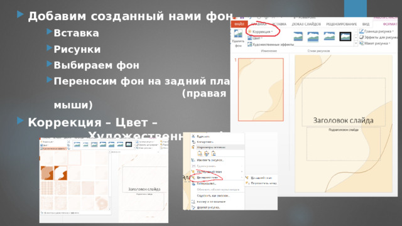Click the highlighted Художественные эффекты button in the bottom-left screenshot

(53, 148)
